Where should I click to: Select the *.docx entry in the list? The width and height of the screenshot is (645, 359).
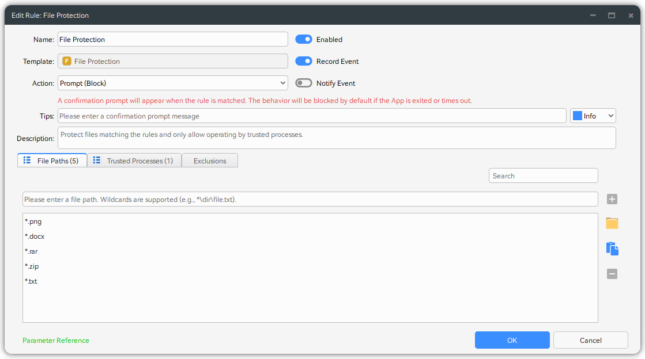(x=35, y=236)
